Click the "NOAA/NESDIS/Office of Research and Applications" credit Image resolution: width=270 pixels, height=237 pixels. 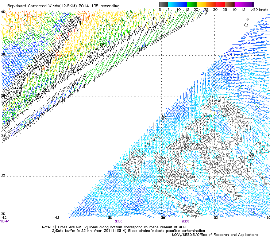[x=215, y=235]
